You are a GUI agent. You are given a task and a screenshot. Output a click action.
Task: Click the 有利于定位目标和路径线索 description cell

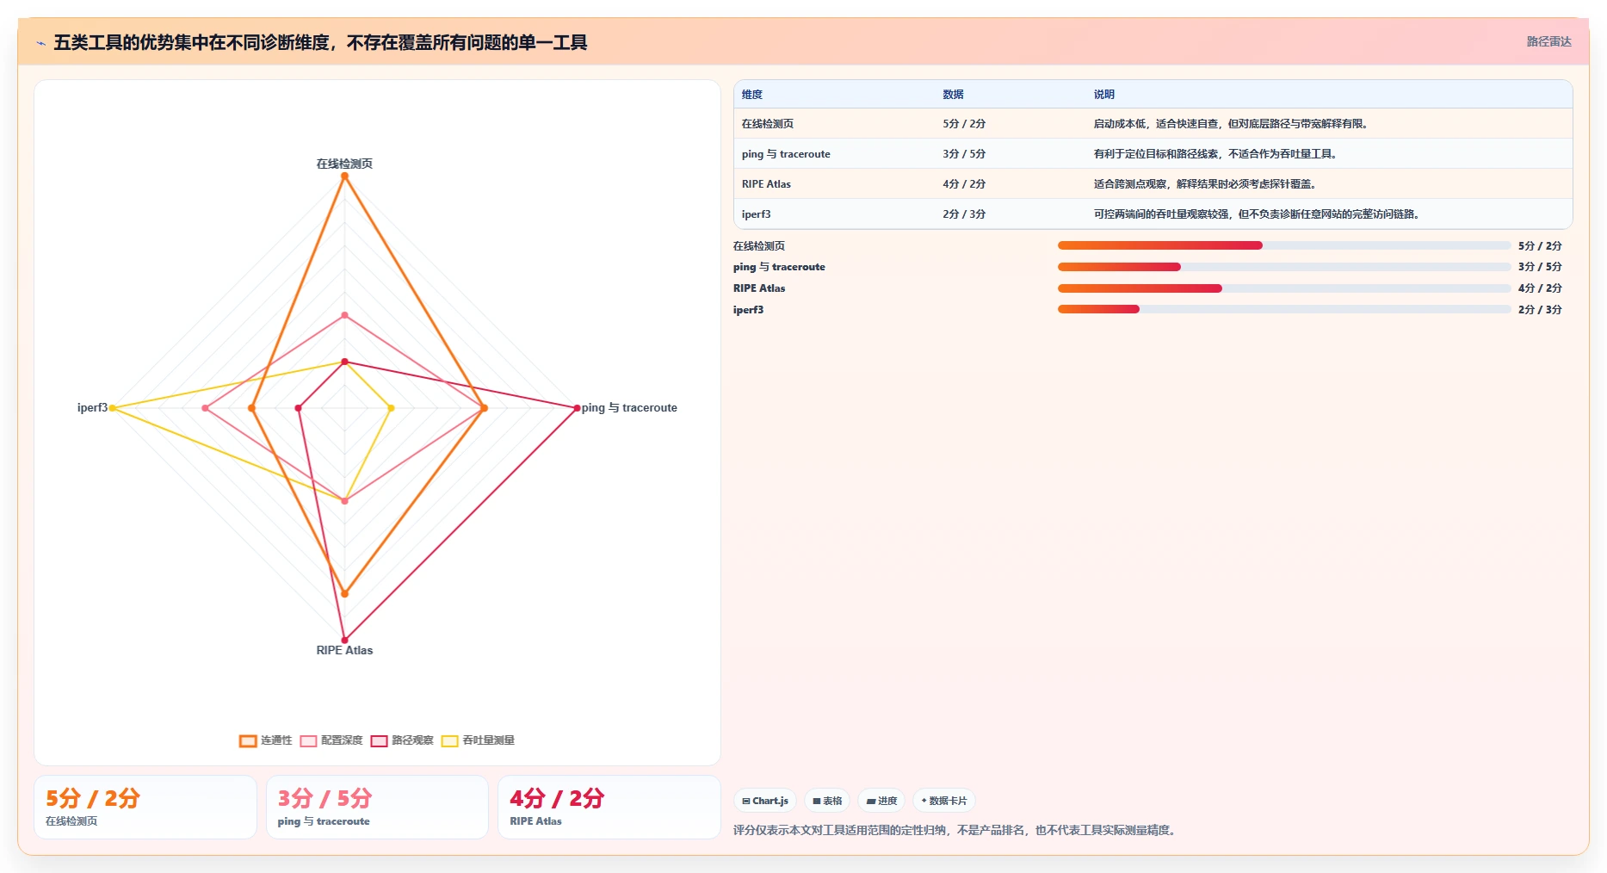1329,154
